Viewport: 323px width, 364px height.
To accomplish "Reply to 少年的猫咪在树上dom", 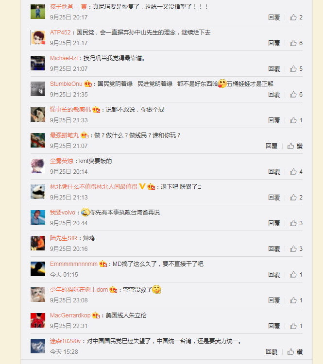I will (x=274, y=300).
